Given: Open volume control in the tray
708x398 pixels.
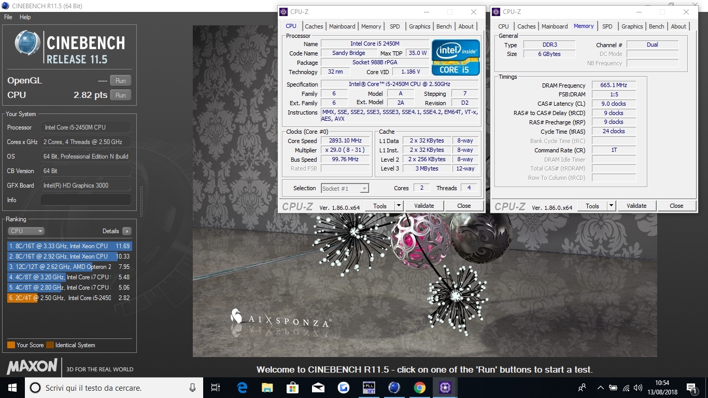Looking at the screenshot, I should click(x=638, y=388).
